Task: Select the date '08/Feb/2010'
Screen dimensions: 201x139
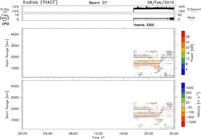Action: pyautogui.click(x=161, y=3)
